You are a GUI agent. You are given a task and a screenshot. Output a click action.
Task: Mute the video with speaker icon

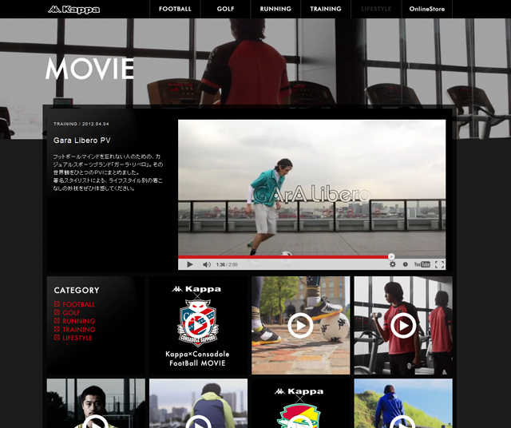(x=207, y=264)
